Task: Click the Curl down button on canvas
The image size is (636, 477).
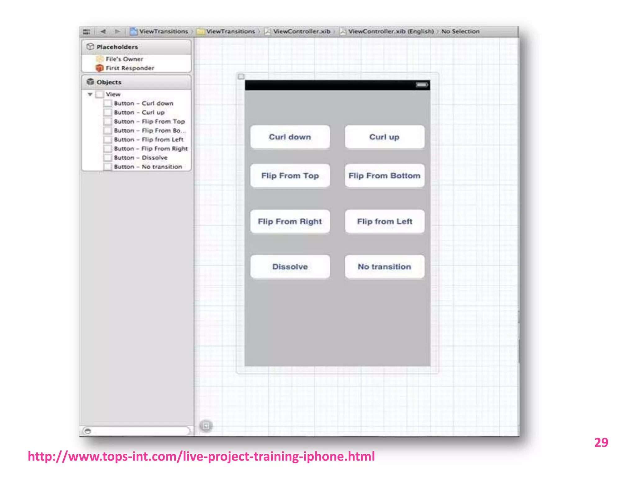Action: click(x=290, y=137)
